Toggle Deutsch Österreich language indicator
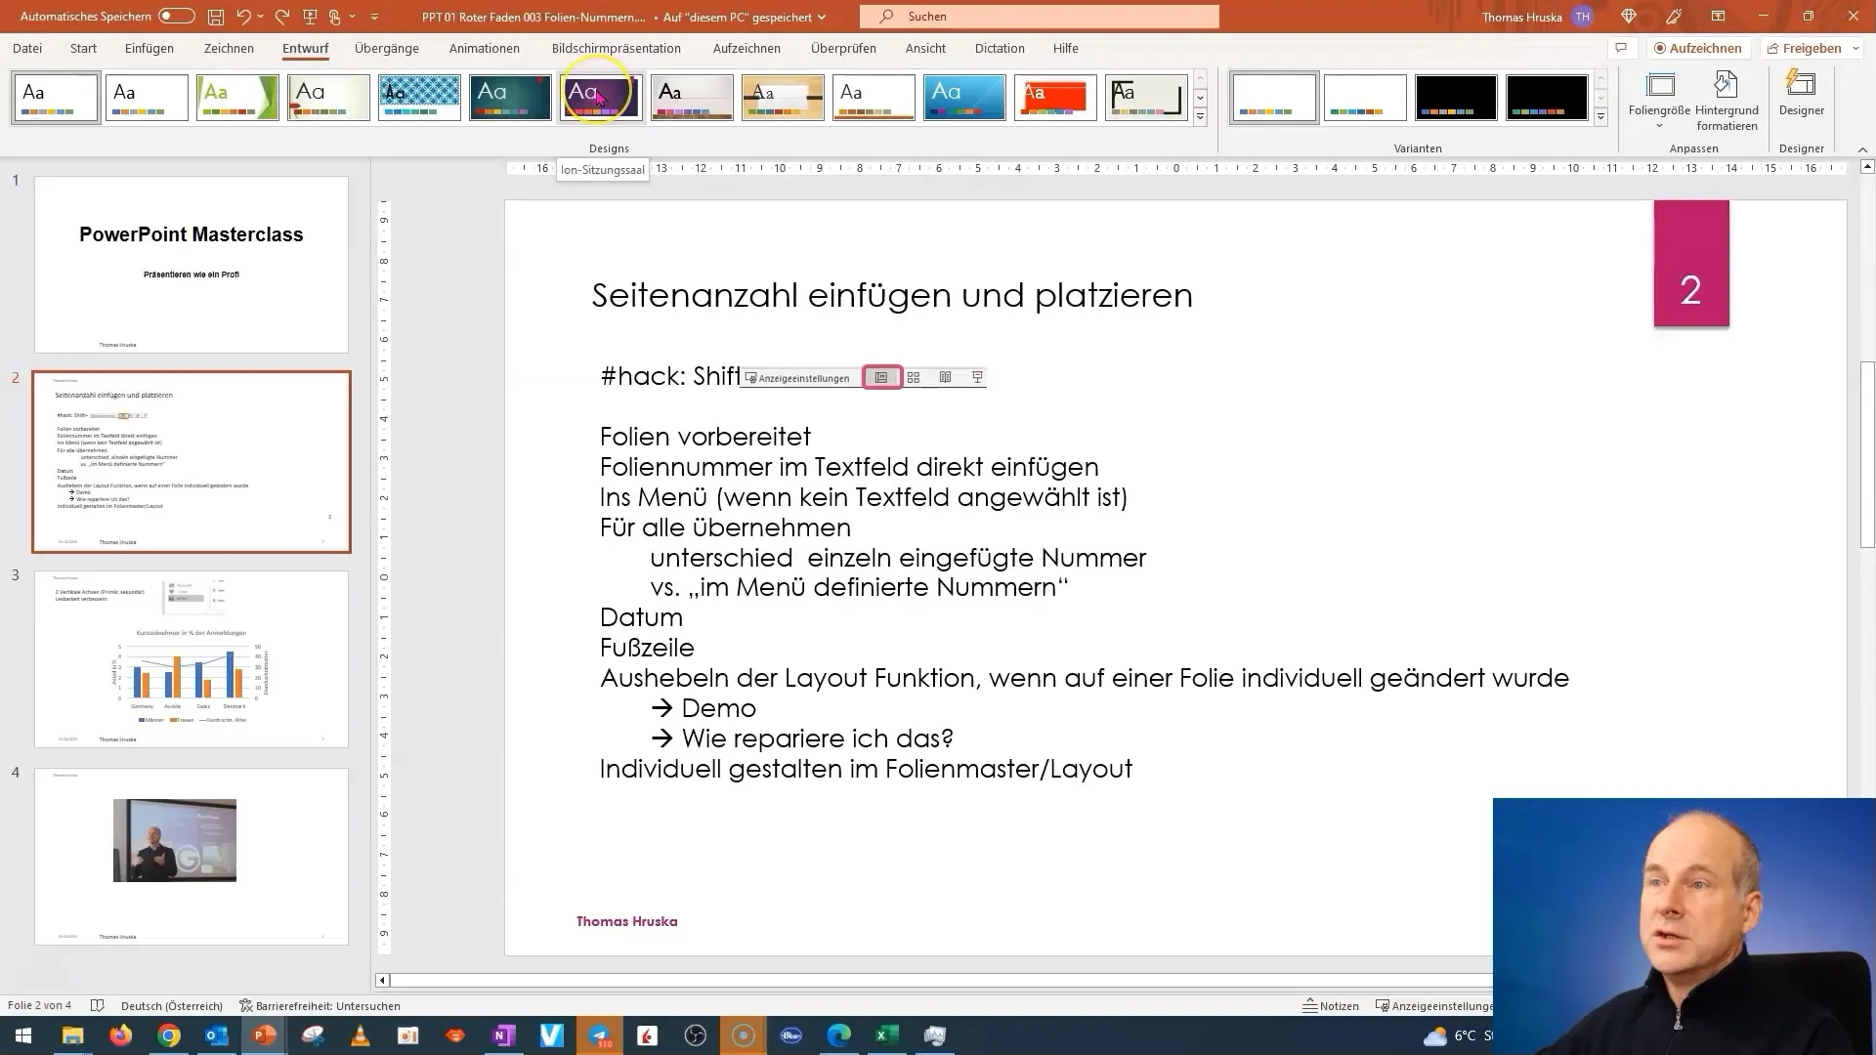The image size is (1876, 1055). point(171,1005)
